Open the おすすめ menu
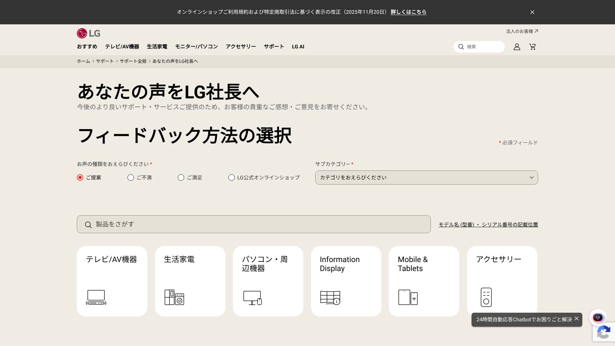 pos(87,47)
